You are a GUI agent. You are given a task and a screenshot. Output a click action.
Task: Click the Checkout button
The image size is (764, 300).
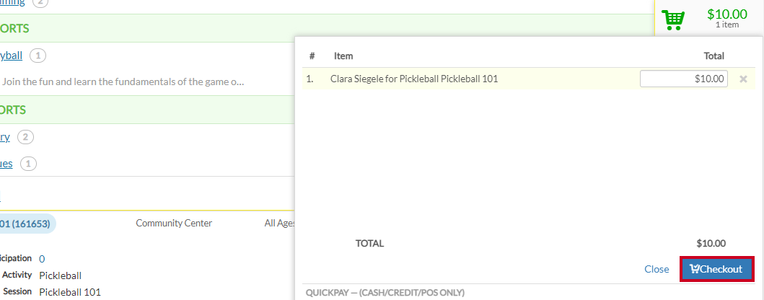pyautogui.click(x=716, y=269)
